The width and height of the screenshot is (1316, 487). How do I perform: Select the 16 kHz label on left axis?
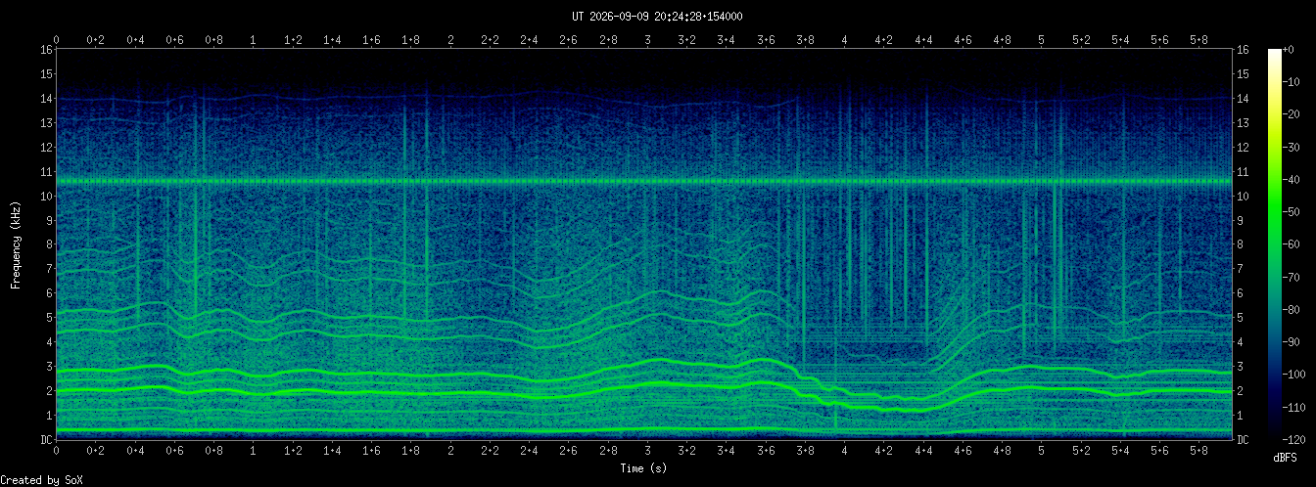(x=46, y=49)
